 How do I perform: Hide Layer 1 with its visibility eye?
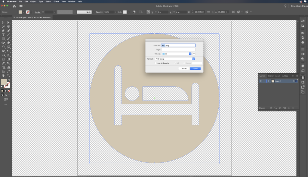coord(260,81)
